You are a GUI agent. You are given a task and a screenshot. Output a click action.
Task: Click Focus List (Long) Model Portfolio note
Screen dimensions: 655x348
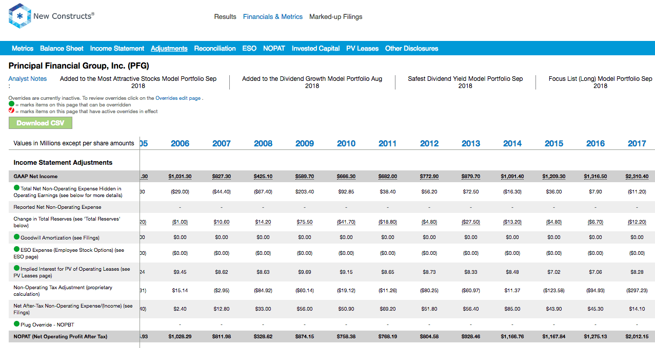(x=601, y=82)
